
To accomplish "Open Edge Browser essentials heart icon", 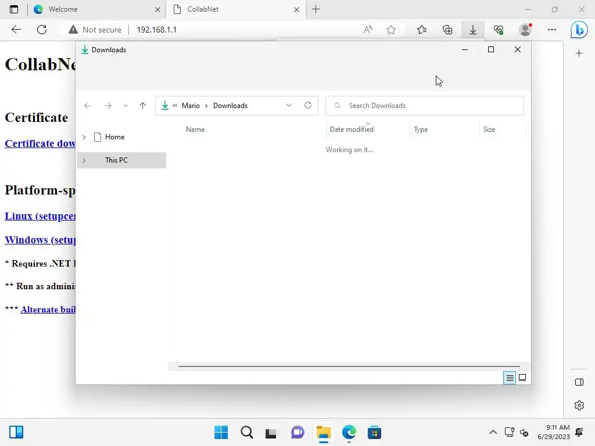I will (499, 30).
